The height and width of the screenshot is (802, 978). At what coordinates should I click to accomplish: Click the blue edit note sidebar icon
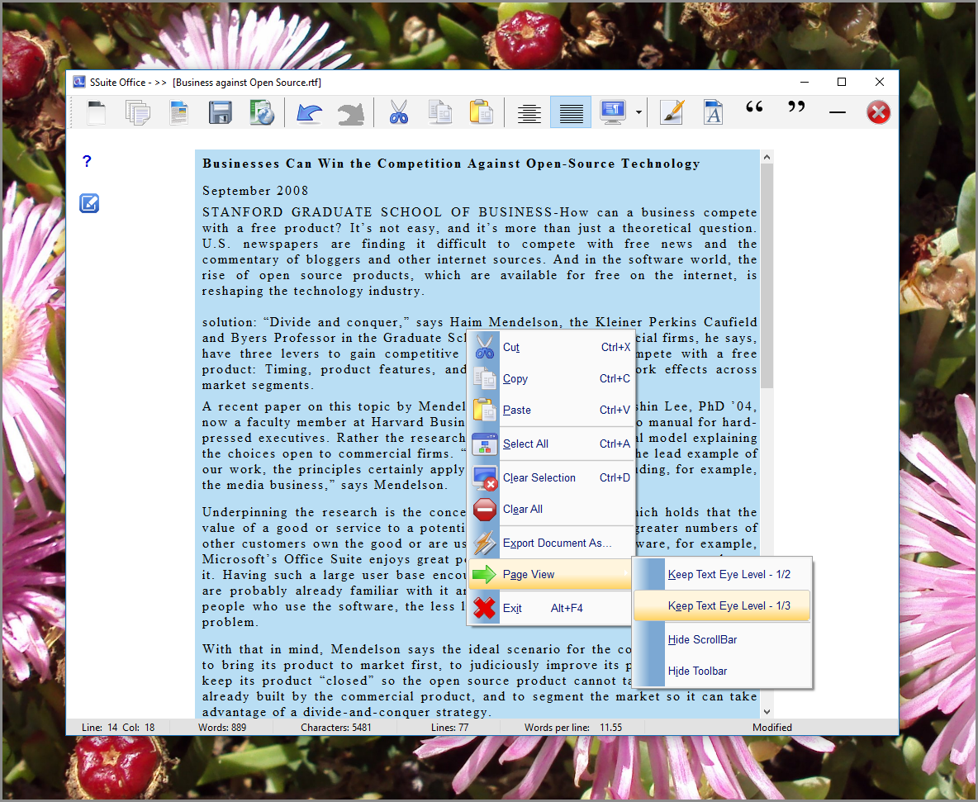[89, 202]
